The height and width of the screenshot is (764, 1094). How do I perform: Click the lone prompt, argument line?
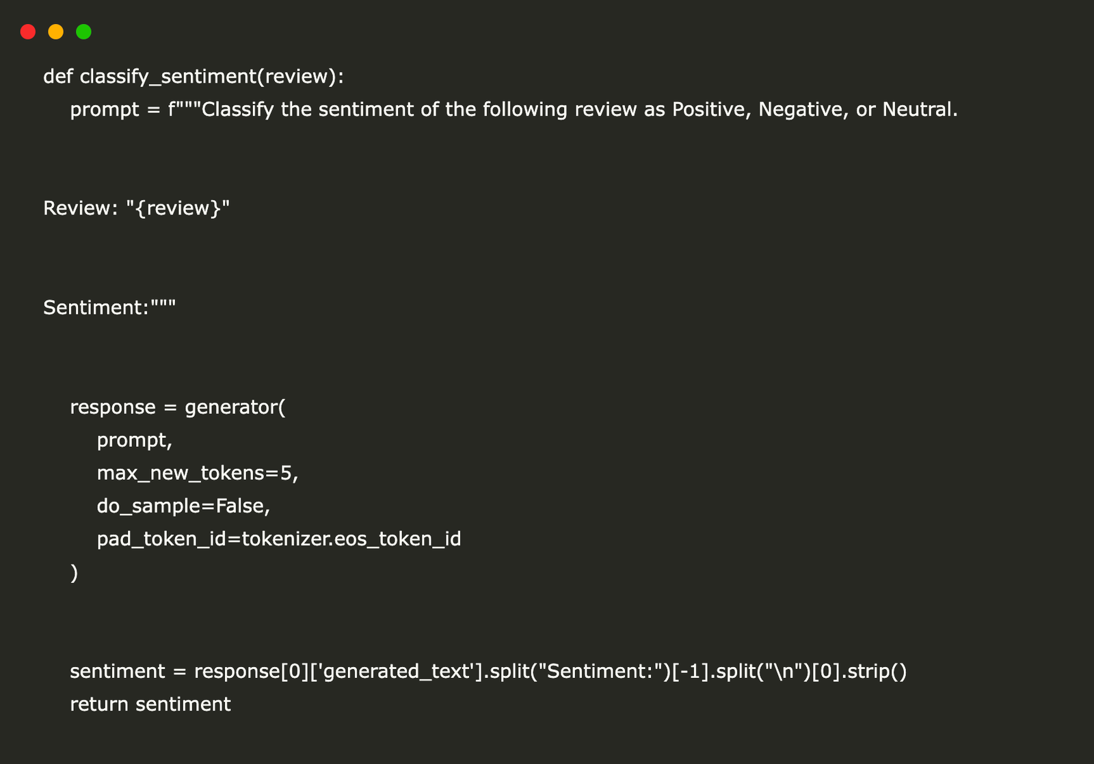[134, 440]
